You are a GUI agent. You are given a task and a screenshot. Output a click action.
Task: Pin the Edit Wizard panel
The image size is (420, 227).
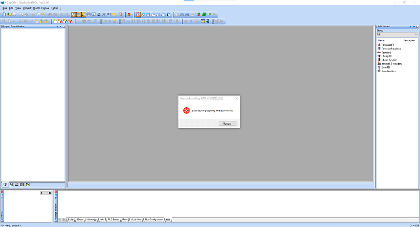pyautogui.click(x=411, y=27)
